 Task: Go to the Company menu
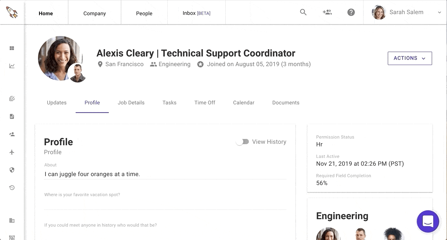point(95,13)
